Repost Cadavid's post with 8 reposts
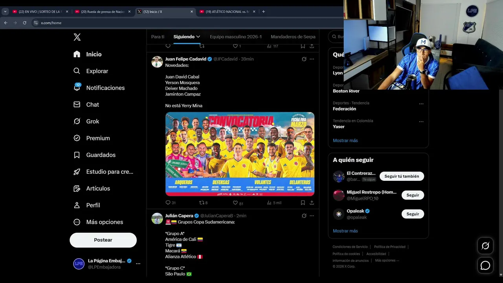This screenshot has width=503, height=283. click(x=203, y=203)
